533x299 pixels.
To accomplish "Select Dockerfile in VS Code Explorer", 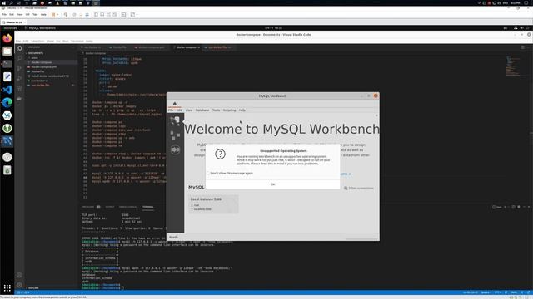I will click(x=37, y=71).
